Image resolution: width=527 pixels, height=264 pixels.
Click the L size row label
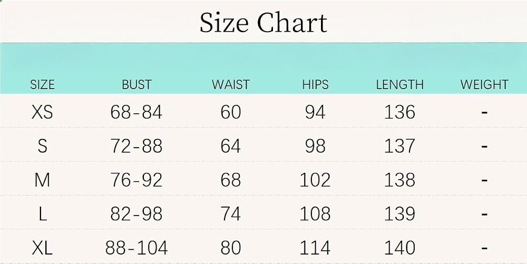pyautogui.click(x=42, y=214)
